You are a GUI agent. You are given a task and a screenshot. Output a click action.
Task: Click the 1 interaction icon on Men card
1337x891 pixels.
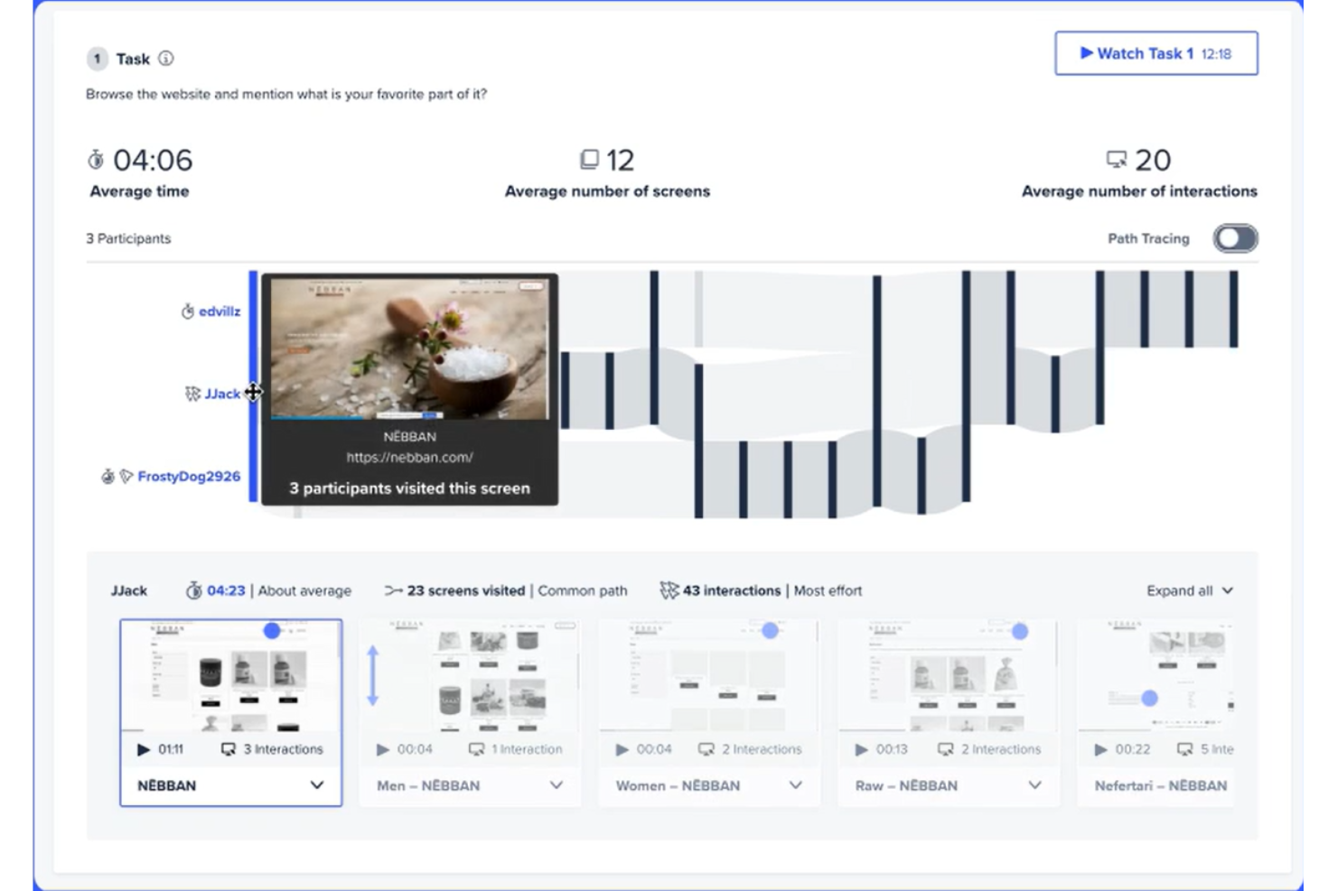[476, 749]
